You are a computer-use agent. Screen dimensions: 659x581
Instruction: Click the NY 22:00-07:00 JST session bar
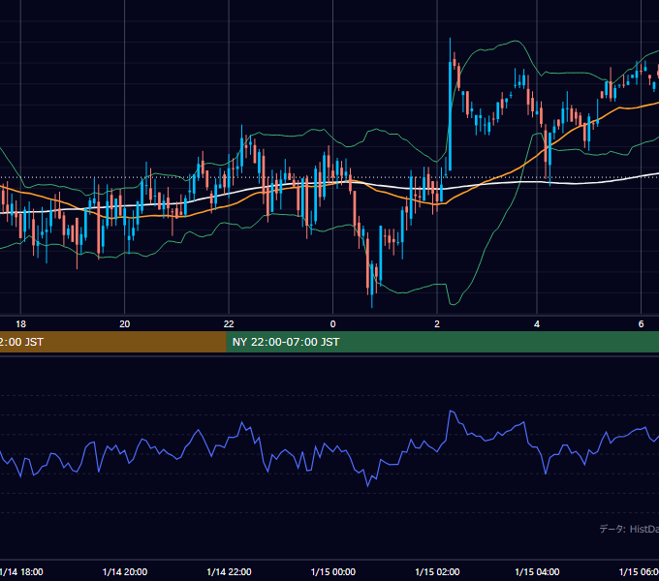tap(443, 342)
